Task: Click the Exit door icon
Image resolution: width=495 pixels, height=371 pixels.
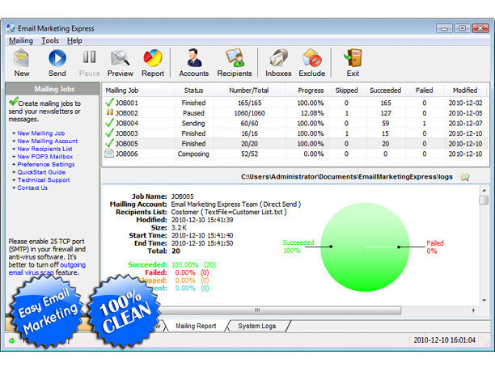Action: [353, 58]
